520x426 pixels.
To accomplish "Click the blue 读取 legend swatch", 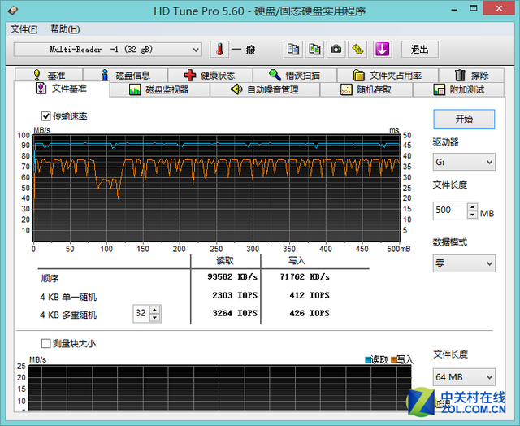I will tap(368, 360).
